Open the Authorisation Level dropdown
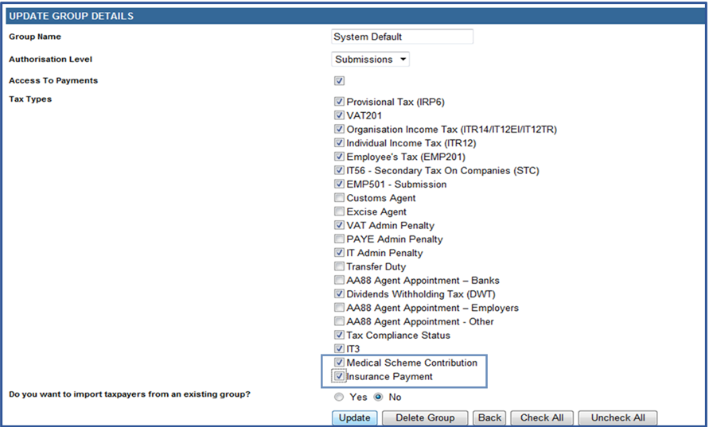Viewport: 709px width, 427px height. coord(371,60)
